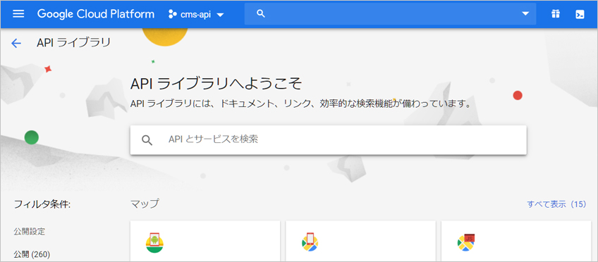
Task: Click the API ライブラリへようこそ heading
Action: pos(216,83)
